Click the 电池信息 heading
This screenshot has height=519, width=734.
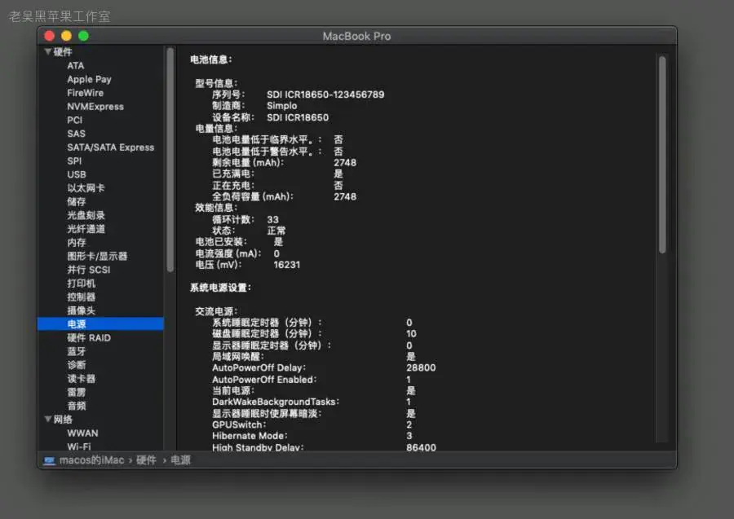[210, 59]
